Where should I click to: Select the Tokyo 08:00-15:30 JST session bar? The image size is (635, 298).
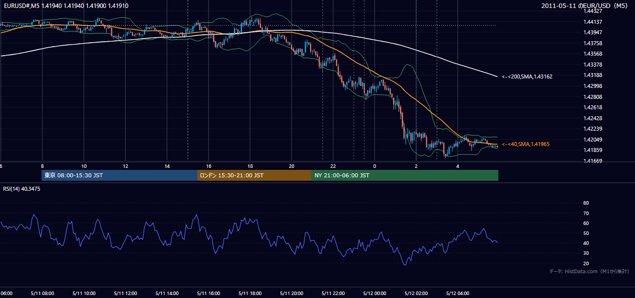[119, 175]
